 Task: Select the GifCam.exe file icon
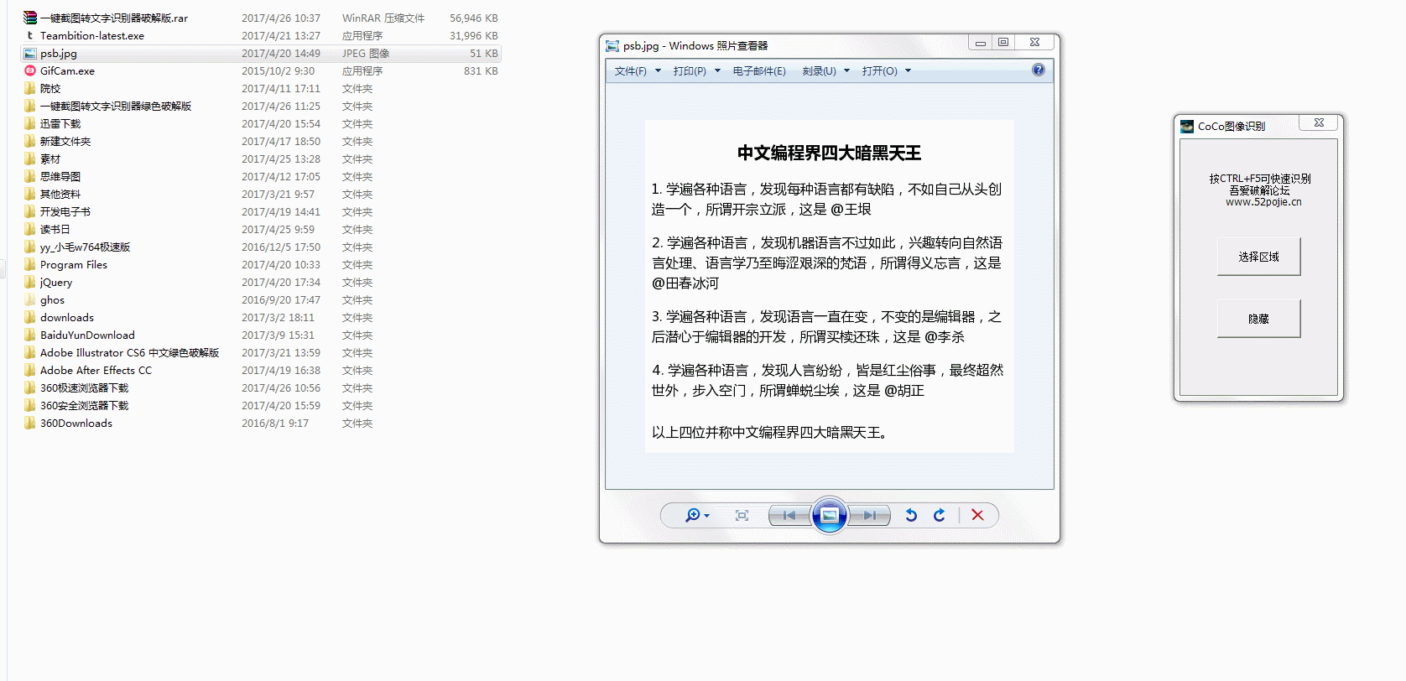point(30,70)
